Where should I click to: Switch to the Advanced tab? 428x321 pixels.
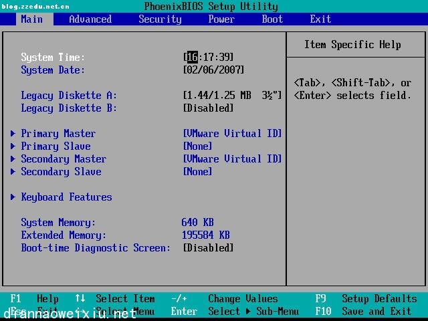[x=90, y=19]
